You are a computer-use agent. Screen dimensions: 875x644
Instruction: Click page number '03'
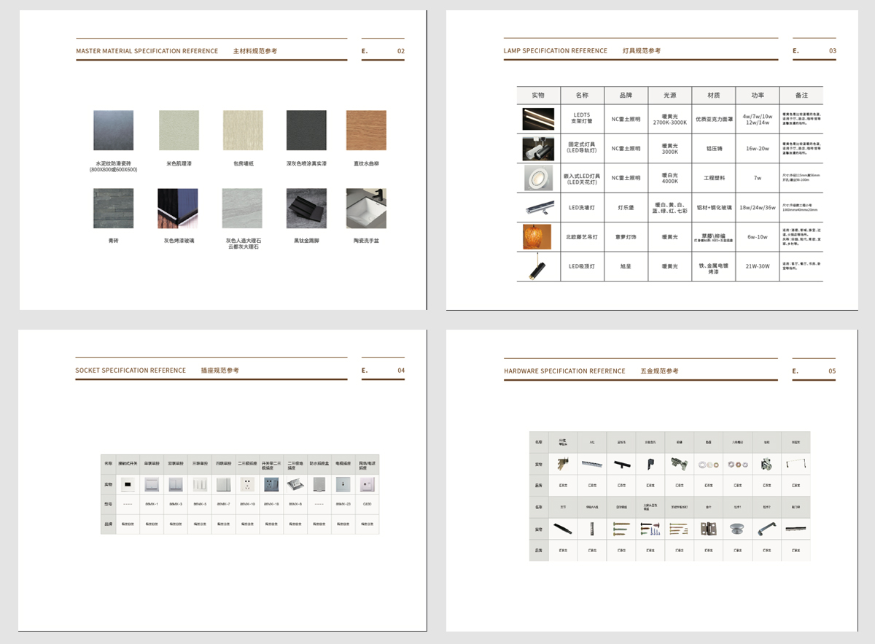(833, 51)
